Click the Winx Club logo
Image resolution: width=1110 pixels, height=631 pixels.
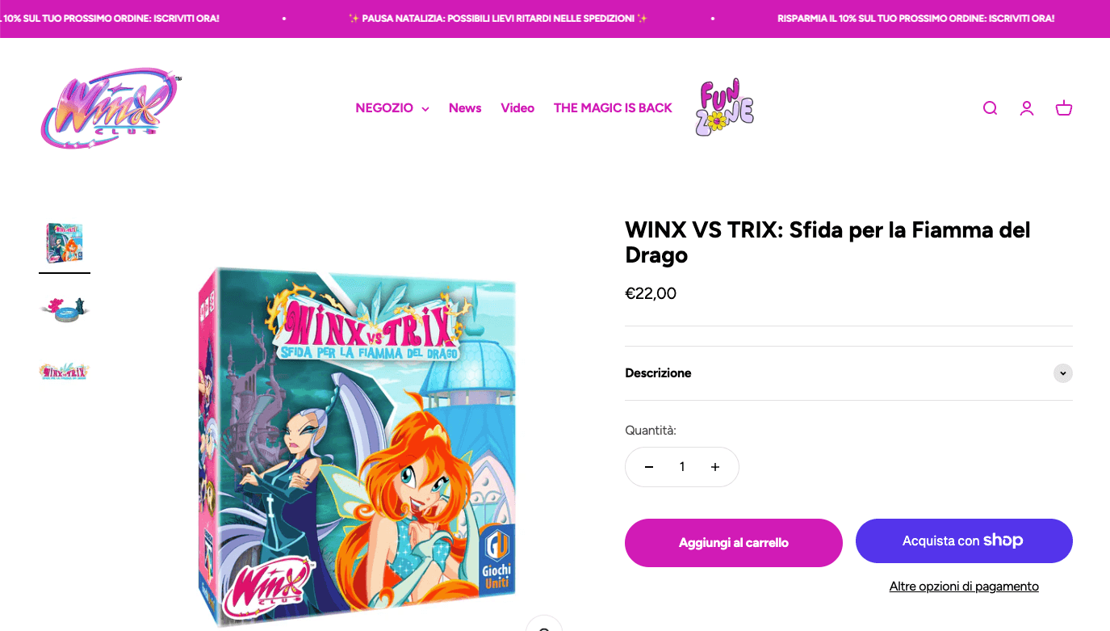[x=111, y=108]
